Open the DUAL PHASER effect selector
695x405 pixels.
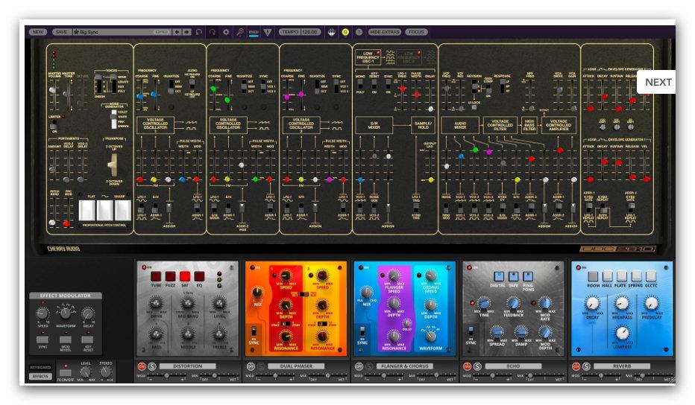(296, 366)
